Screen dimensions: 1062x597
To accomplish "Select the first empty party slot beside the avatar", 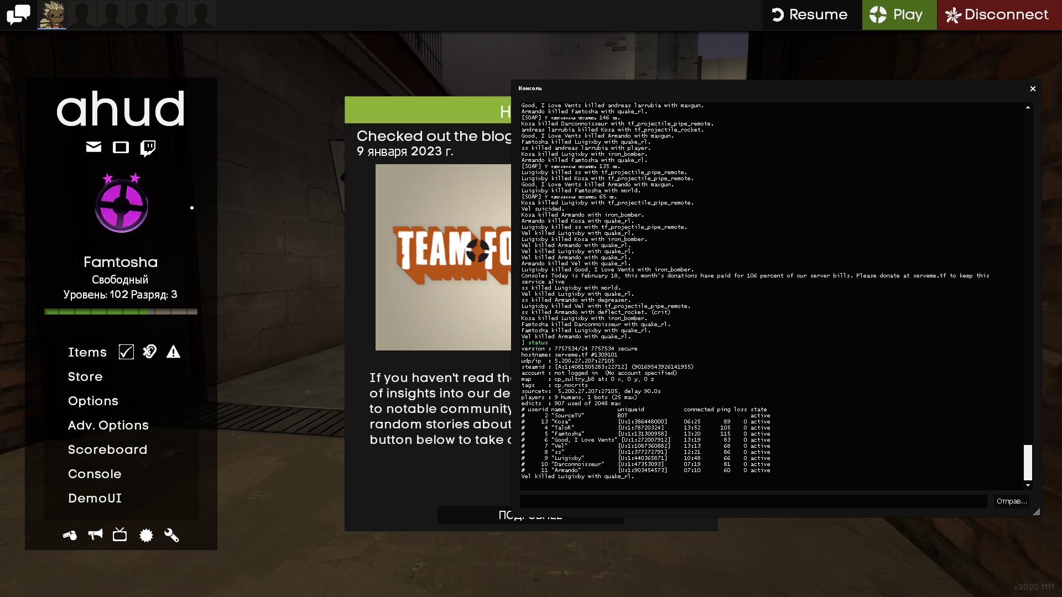I will coord(82,14).
